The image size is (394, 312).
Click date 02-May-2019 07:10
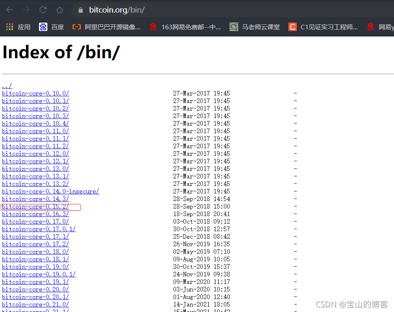[202, 252]
